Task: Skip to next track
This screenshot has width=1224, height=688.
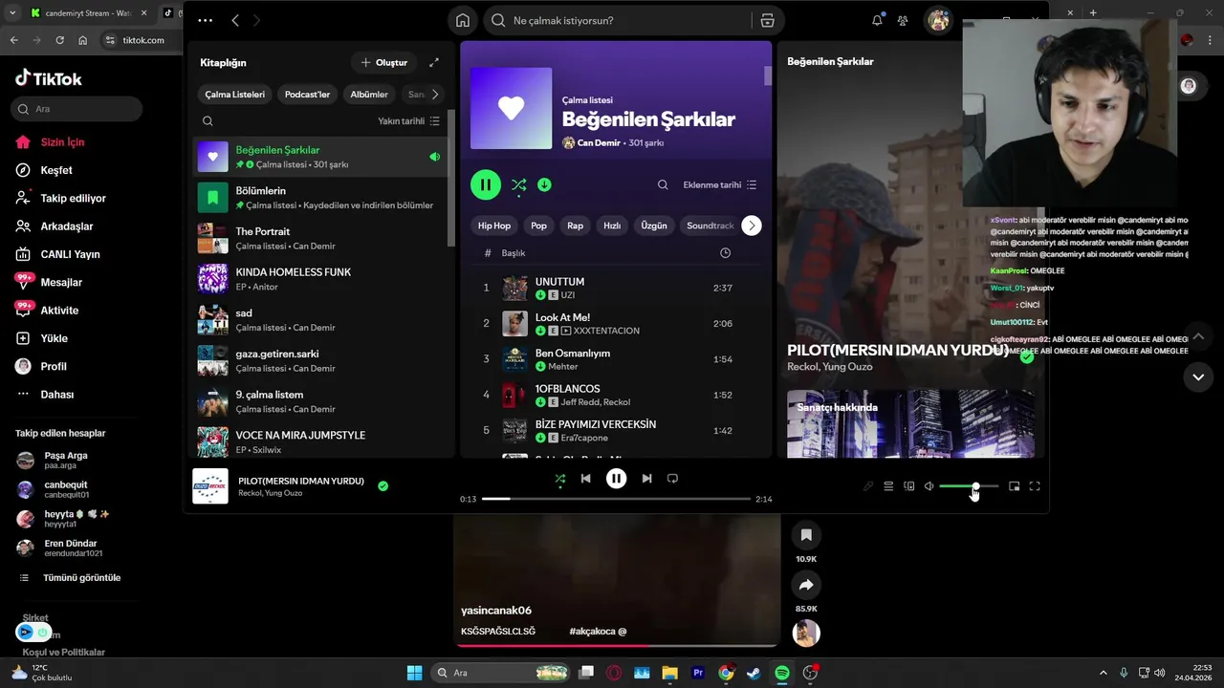Action: tap(646, 479)
